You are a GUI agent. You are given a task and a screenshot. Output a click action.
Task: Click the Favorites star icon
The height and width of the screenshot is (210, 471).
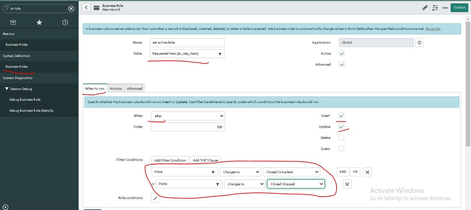pos(39,22)
